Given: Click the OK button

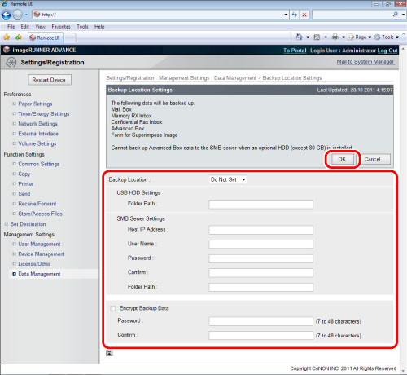Looking at the screenshot, I should [x=342, y=159].
